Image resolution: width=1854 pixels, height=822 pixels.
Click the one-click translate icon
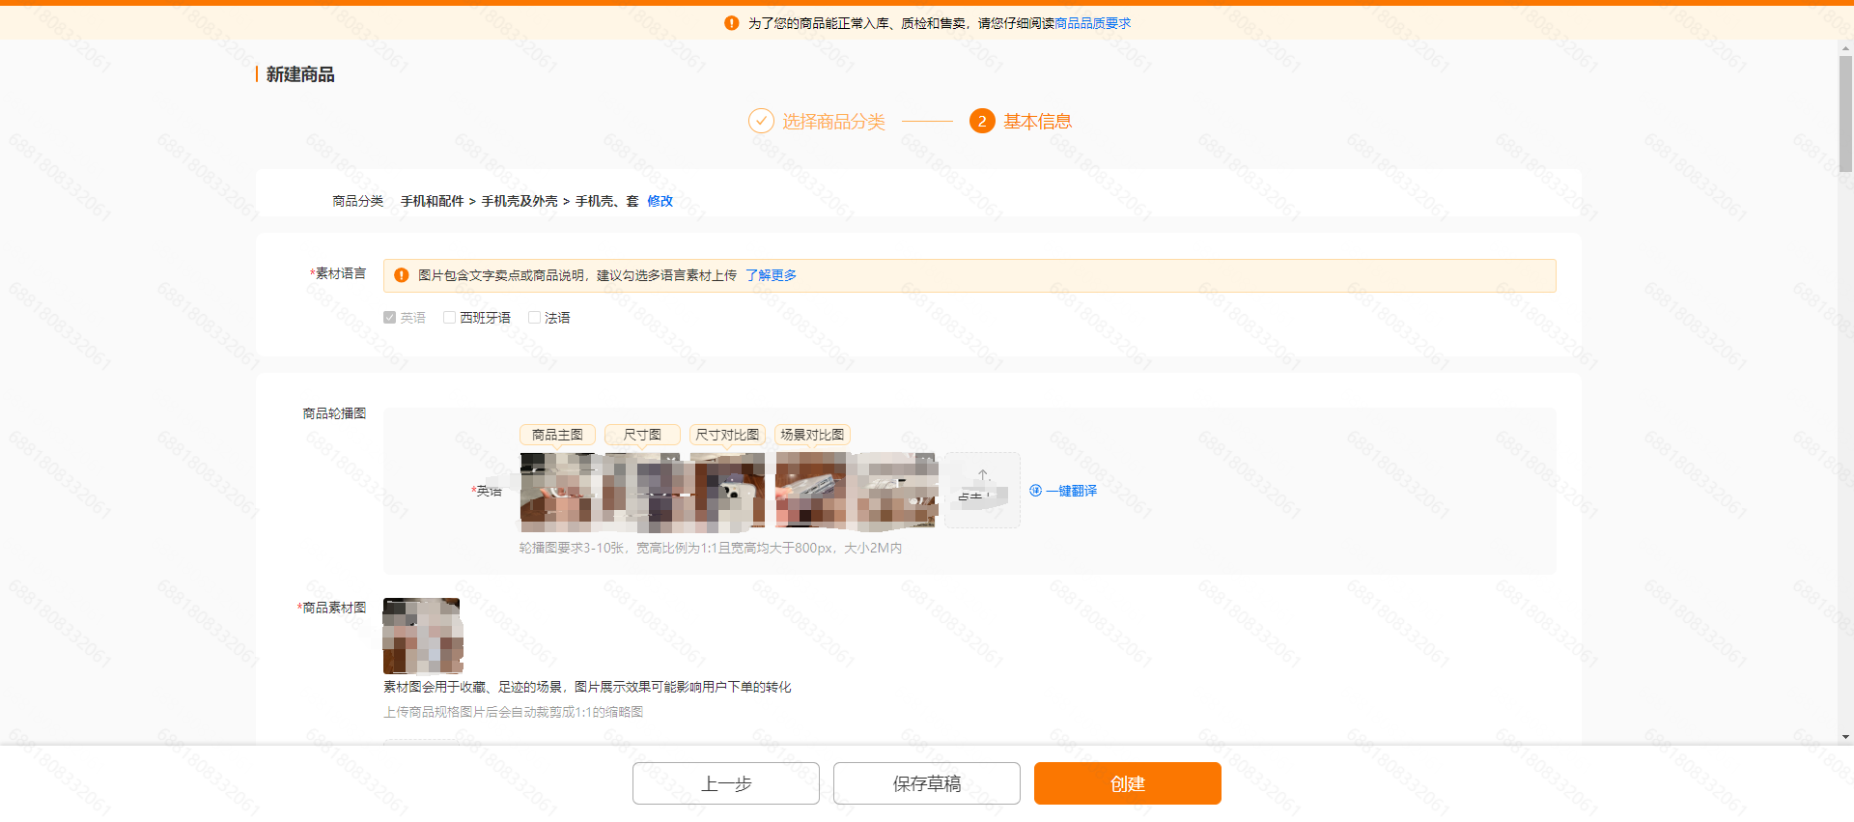1036,491
